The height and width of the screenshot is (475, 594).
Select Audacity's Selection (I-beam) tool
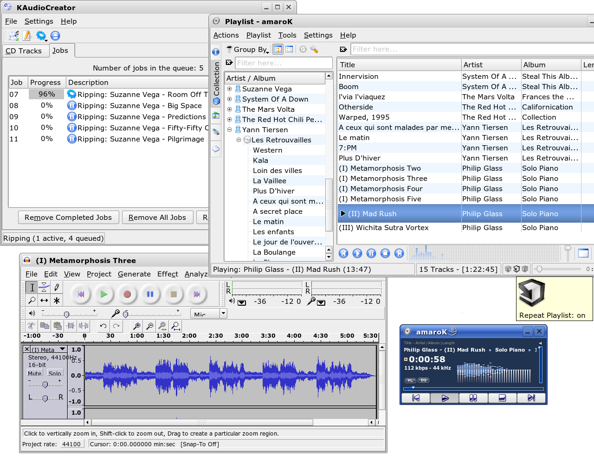coord(32,287)
